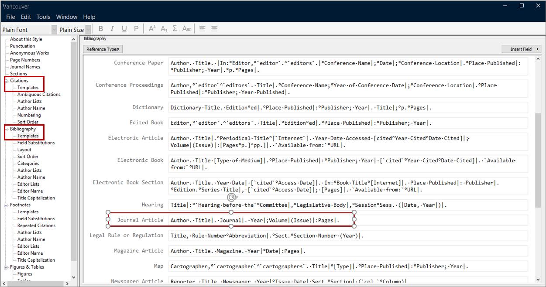This screenshot has height=287, width=546.
Task: Click the template list vertical scrollbar
Action: pos(538,161)
